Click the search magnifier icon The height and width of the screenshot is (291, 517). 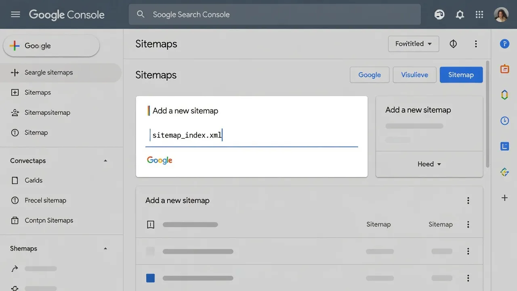coord(141,15)
